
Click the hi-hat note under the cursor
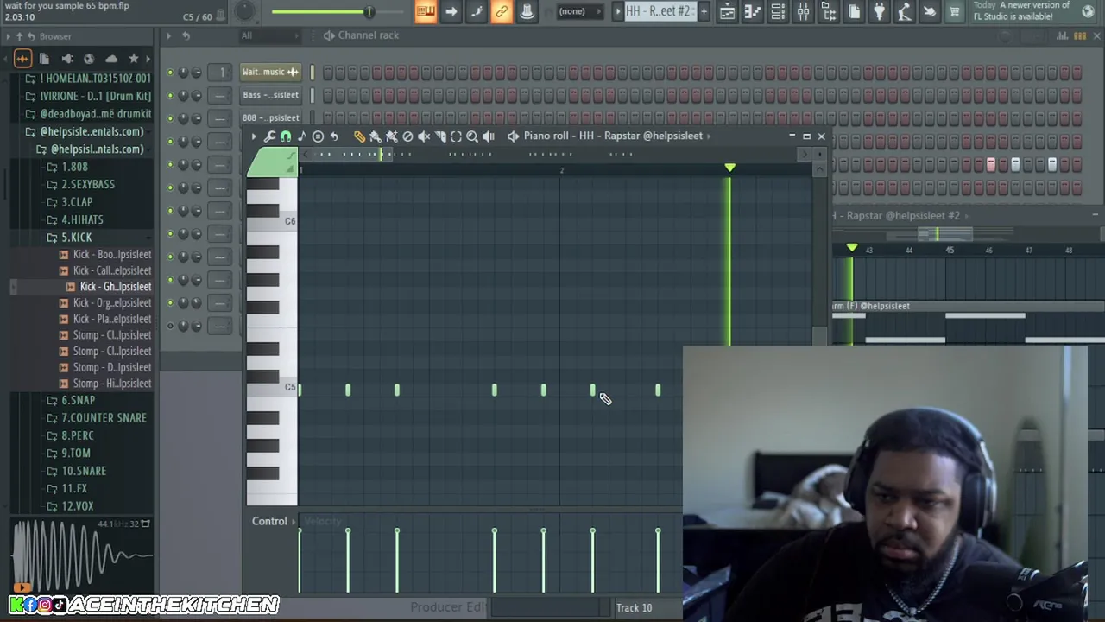[592, 390]
